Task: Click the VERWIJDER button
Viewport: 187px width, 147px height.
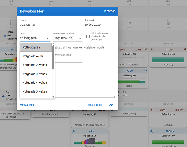Action: tap(27, 105)
